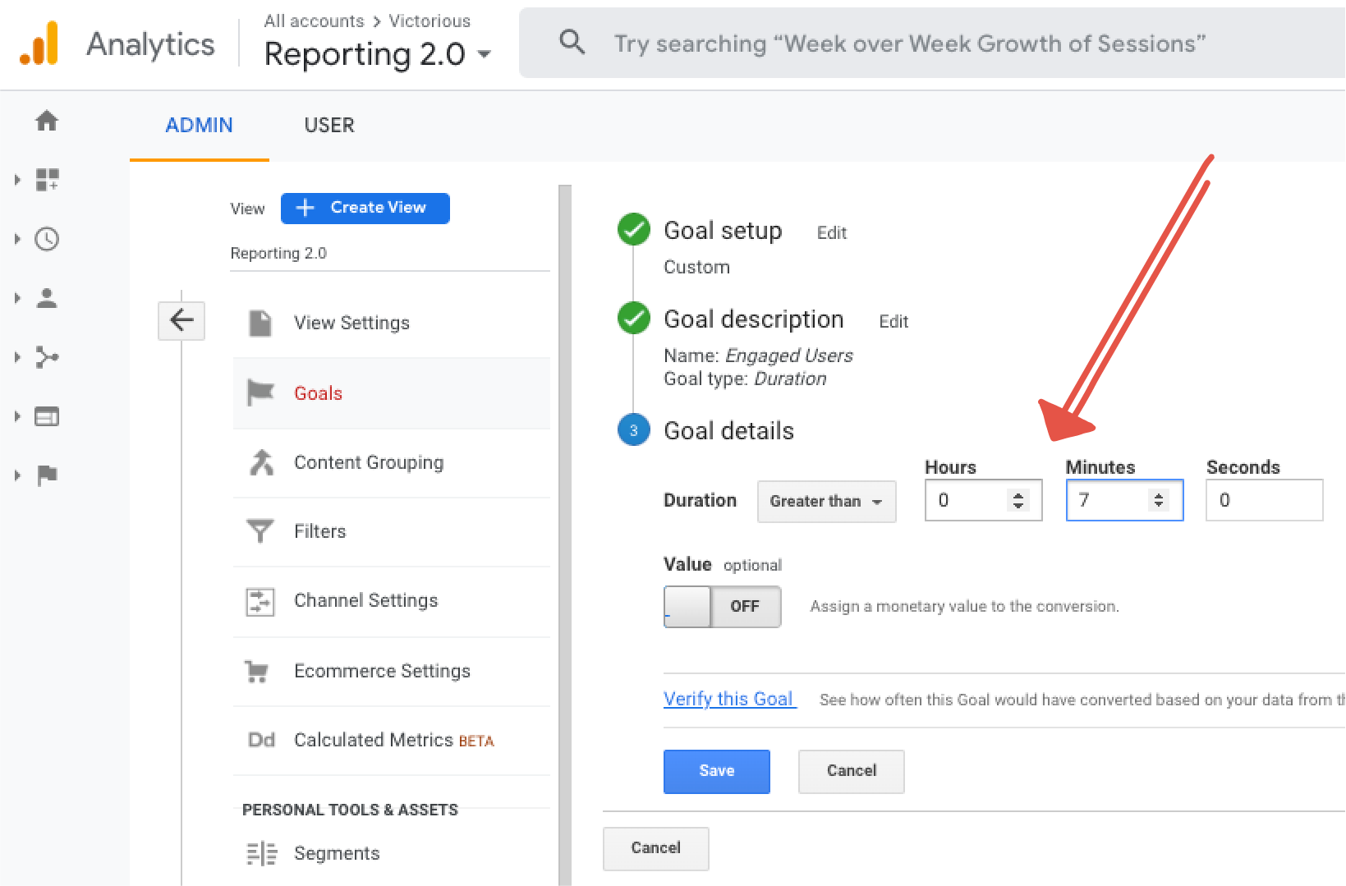
Task: Click Edit next to Goal setup
Action: coord(832,233)
